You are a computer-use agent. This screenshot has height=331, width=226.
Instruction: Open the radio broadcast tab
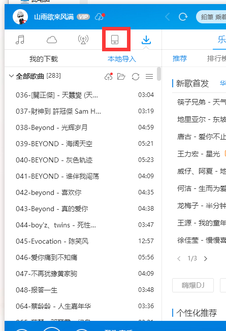83,40
